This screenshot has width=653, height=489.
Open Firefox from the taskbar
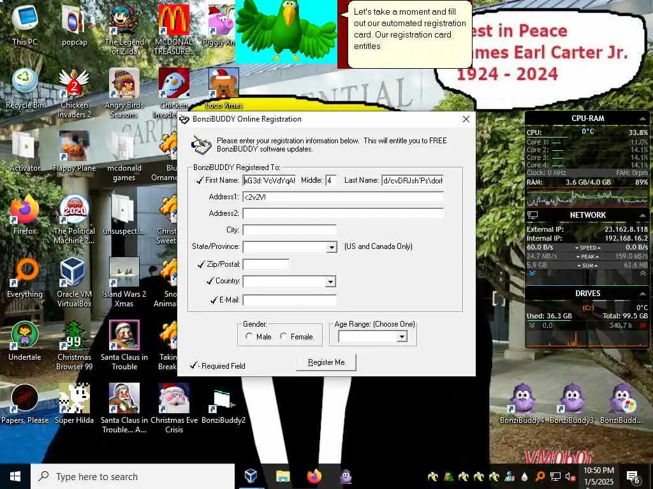pyautogui.click(x=314, y=476)
